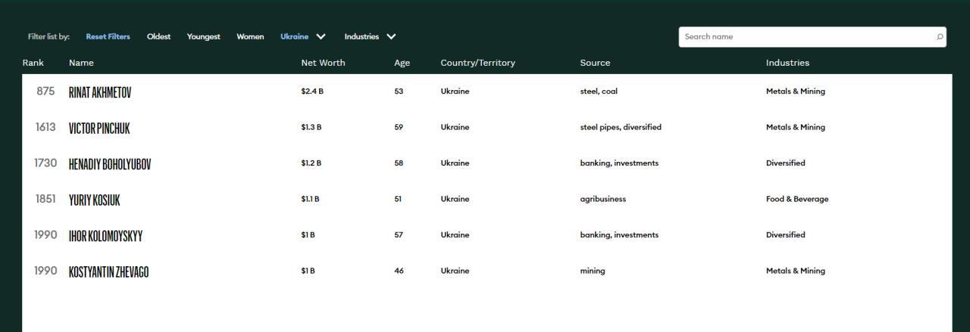Open Rinat Akhmetov's profile

100,92
